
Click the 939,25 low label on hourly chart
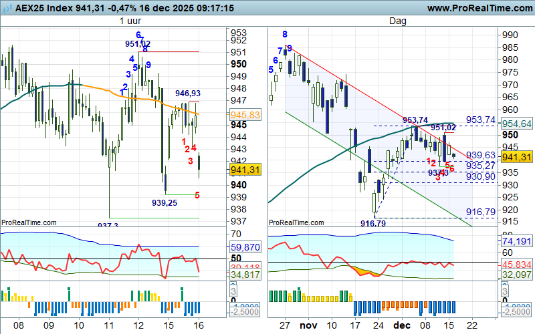click(165, 203)
